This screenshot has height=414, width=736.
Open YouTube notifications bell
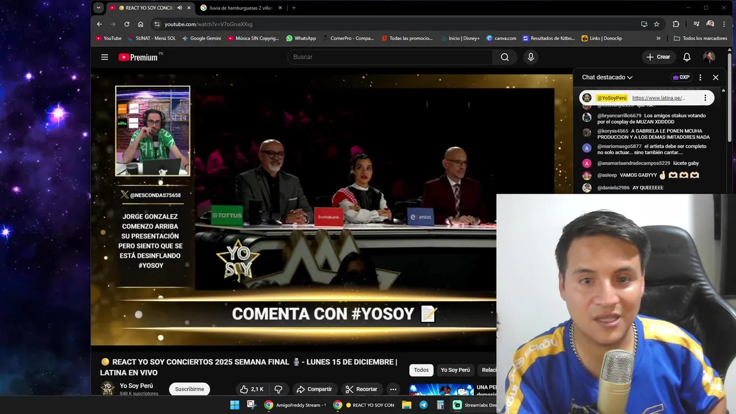(687, 57)
